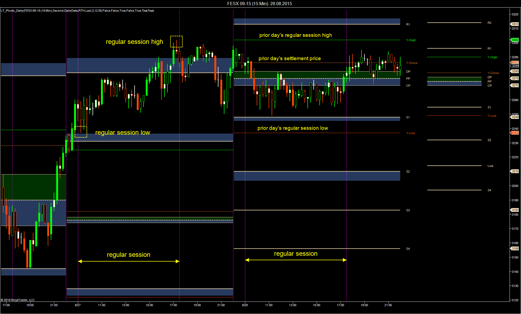Select yellow arrow under left 'regular session'
521x314 pixels.
[129, 261]
